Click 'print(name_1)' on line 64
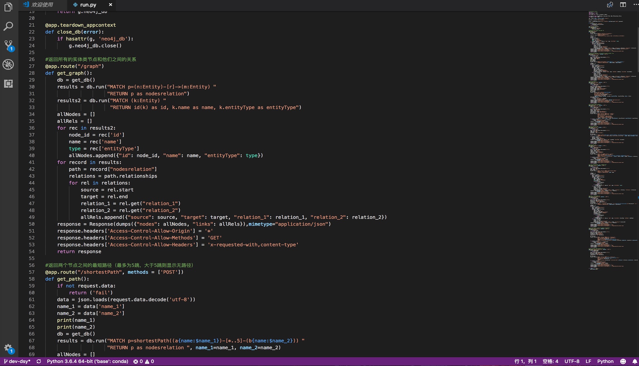639x366 pixels. [x=76, y=320]
